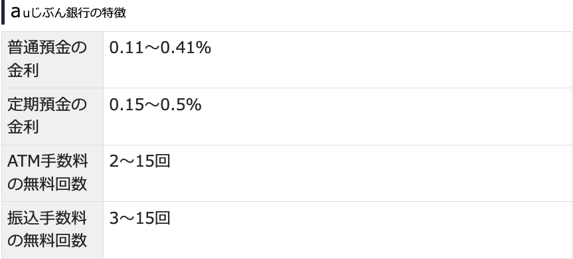
Task: Select the 普通預金の金利 row label
Action: point(52,60)
